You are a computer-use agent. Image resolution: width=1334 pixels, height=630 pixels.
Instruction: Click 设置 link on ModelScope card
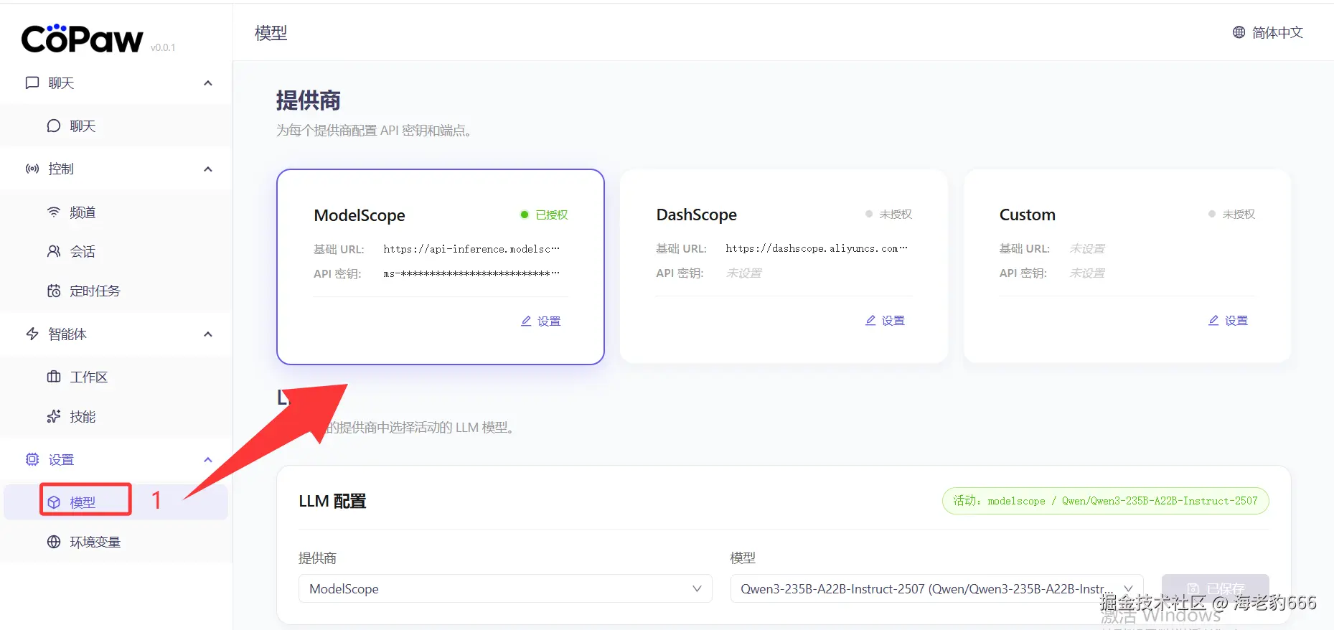tap(541, 321)
